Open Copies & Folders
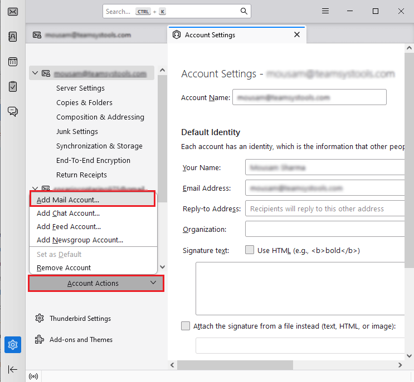This screenshot has width=414, height=382. coord(84,103)
